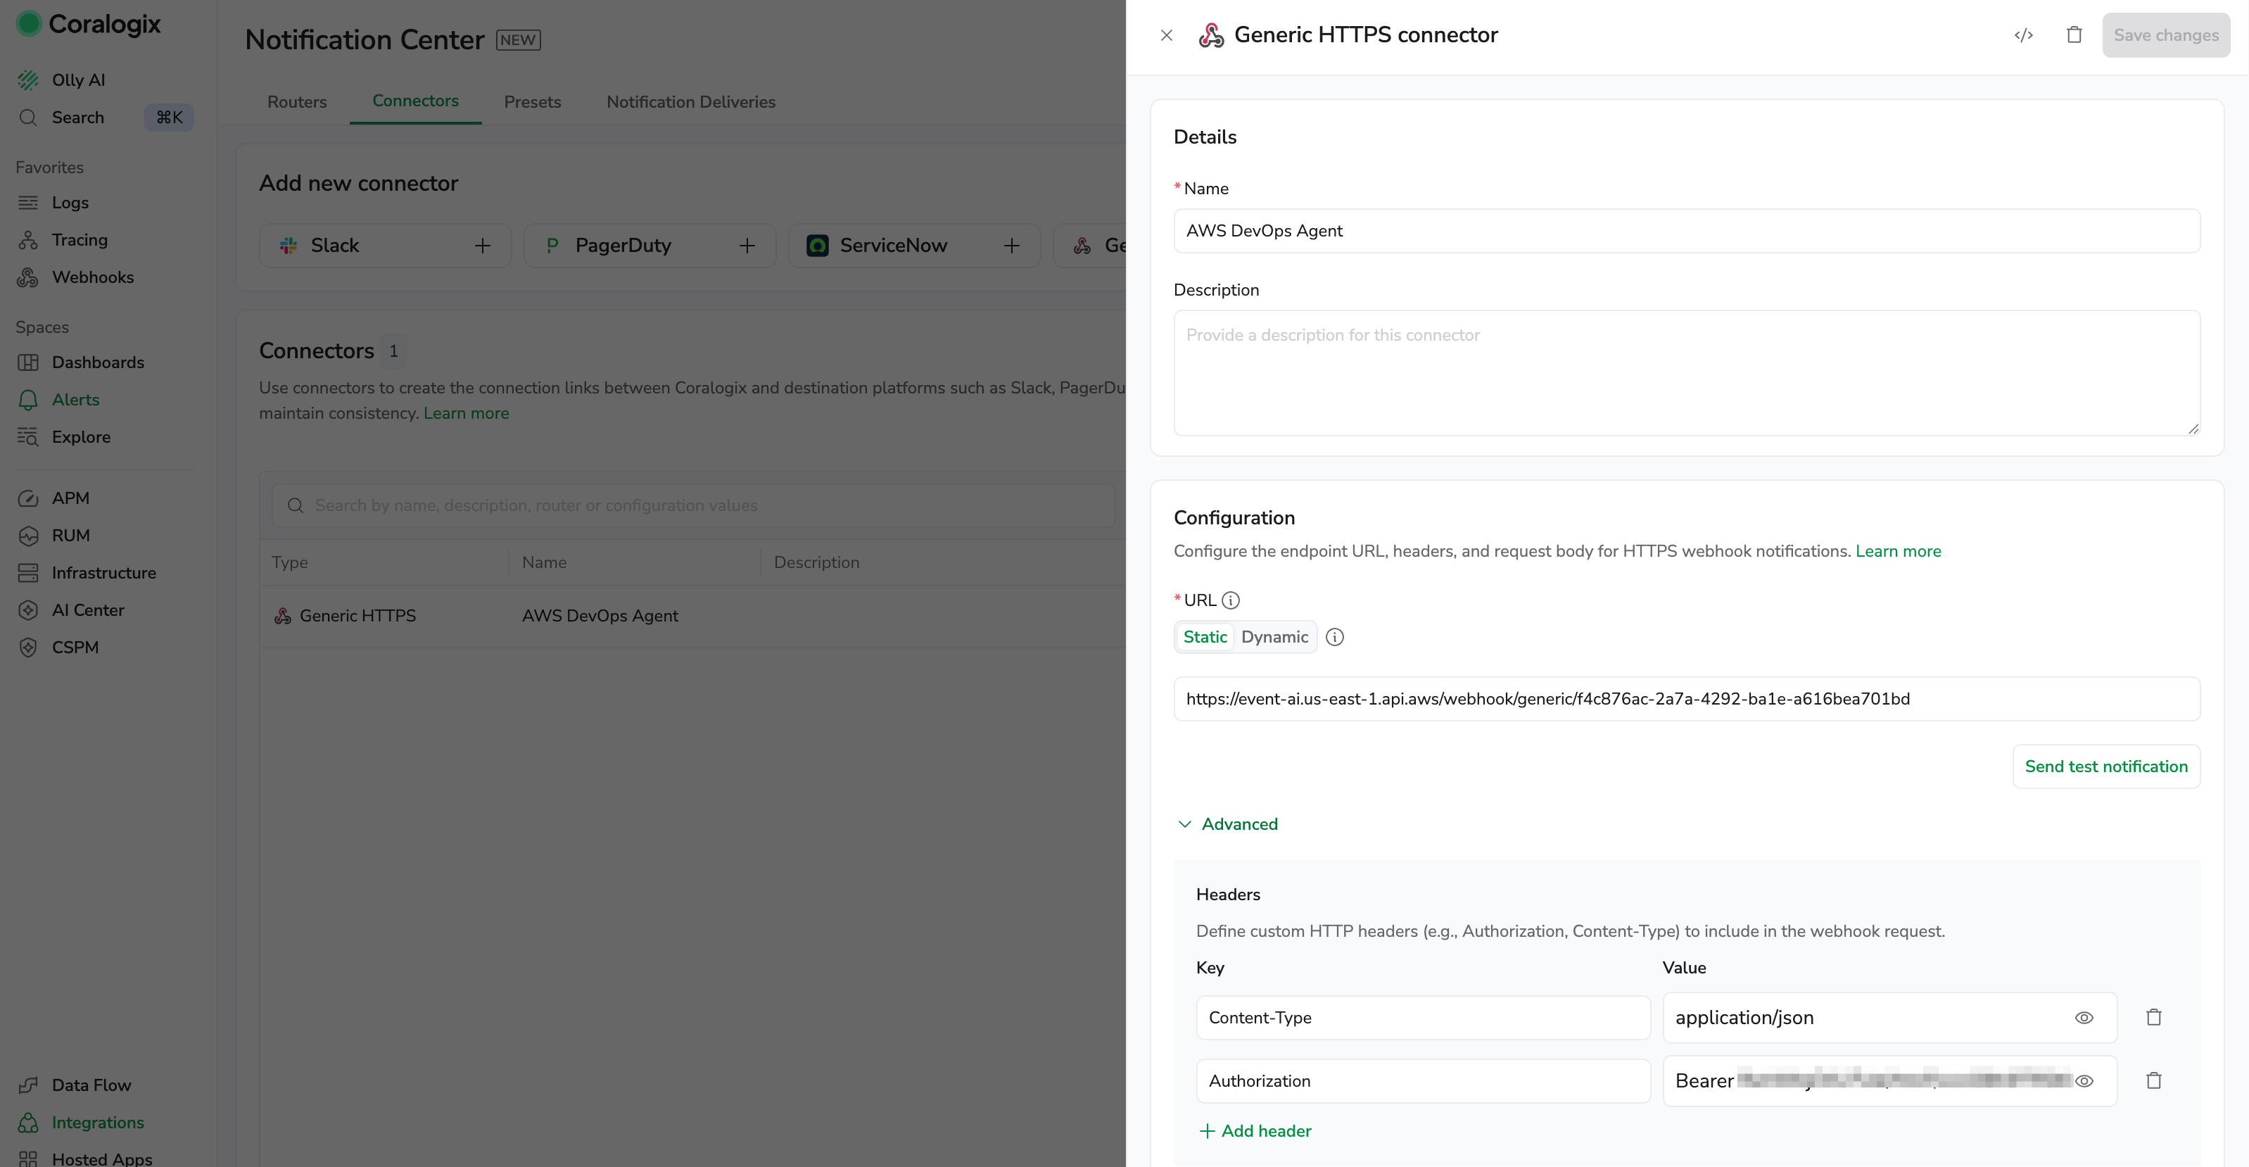2249x1167 pixels.
Task: Reveal the Bearer token value
Action: tap(2084, 1080)
